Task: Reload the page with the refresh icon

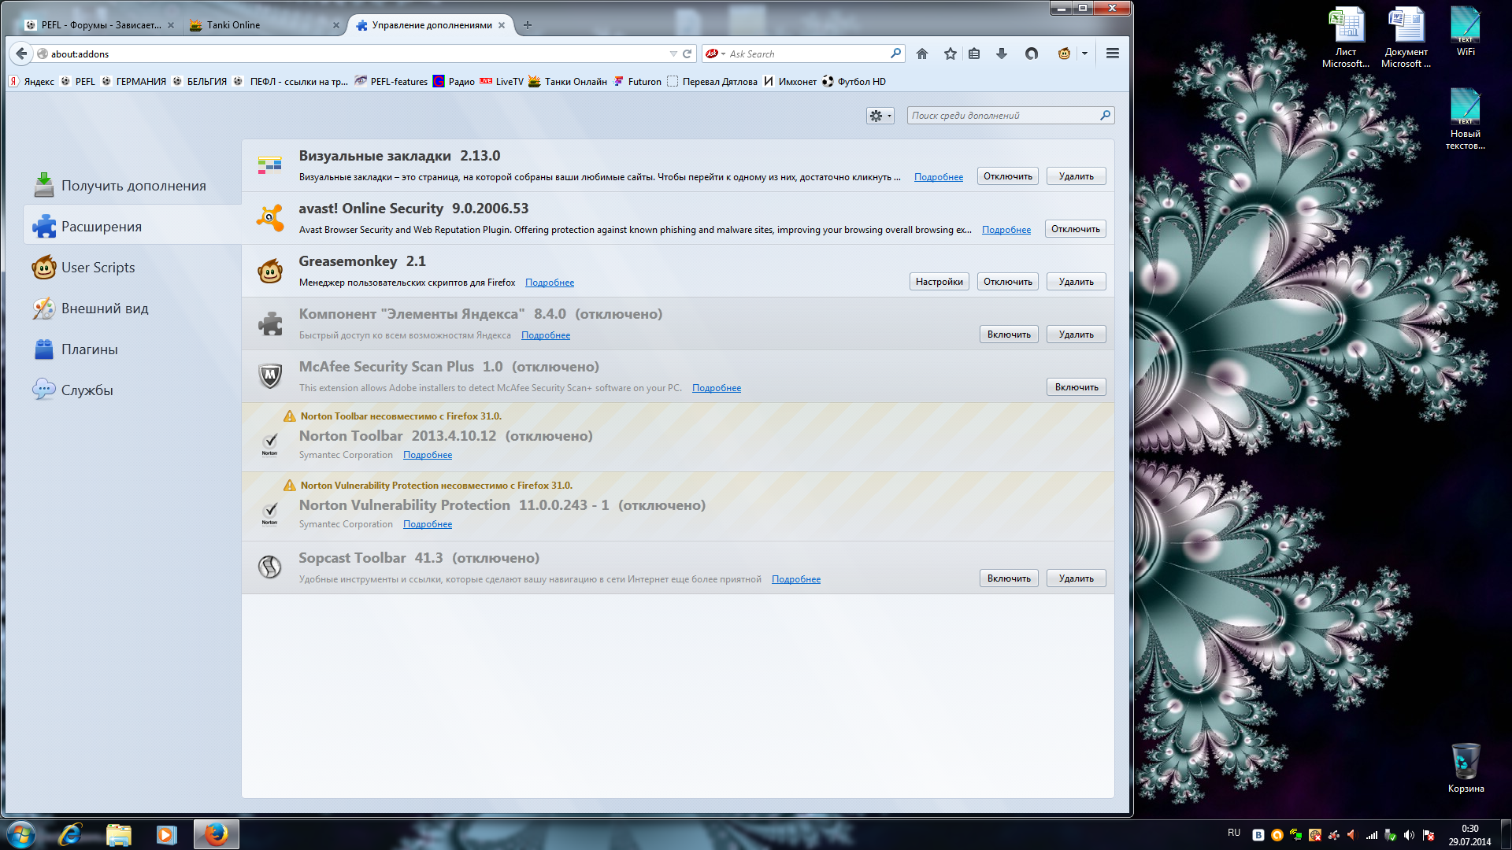Action: tap(687, 54)
